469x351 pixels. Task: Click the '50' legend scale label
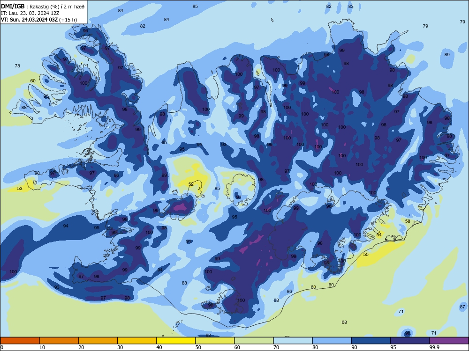coord(198,347)
